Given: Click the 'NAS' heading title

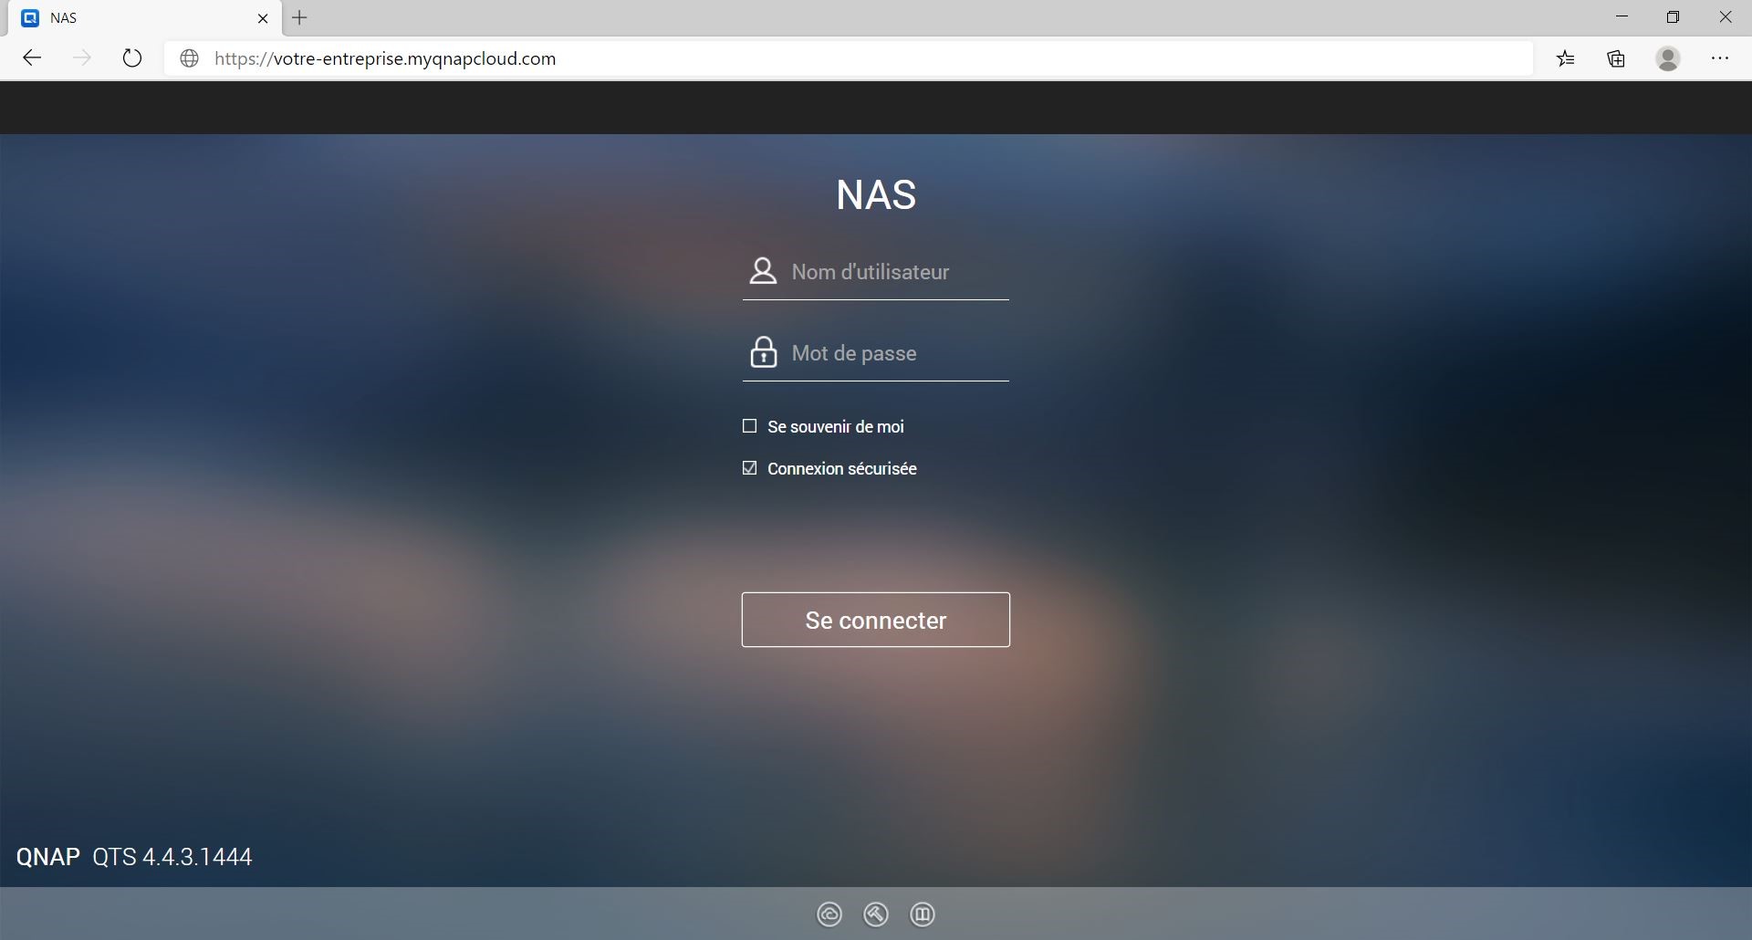Looking at the screenshot, I should [876, 194].
